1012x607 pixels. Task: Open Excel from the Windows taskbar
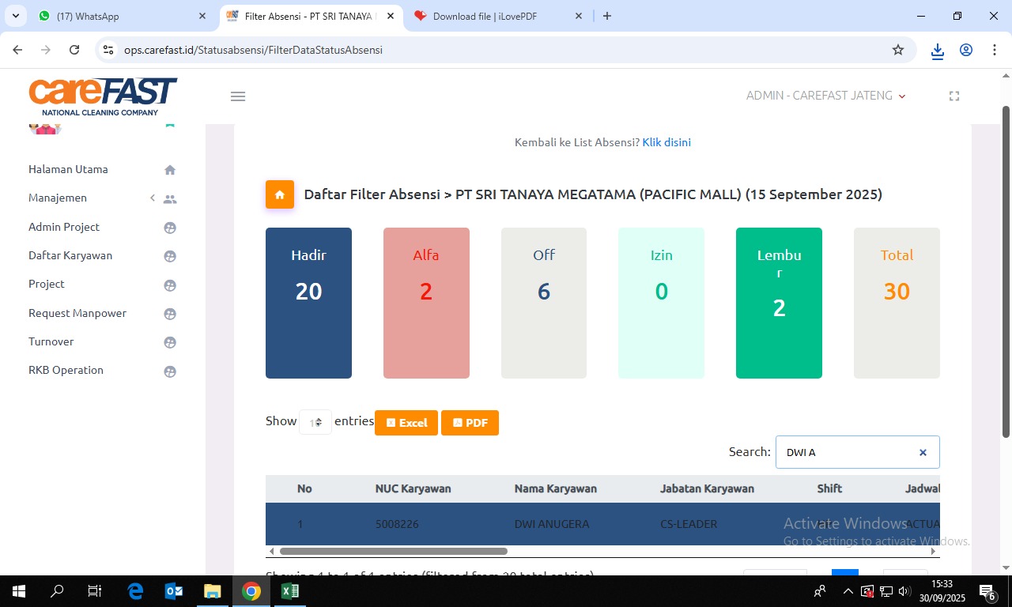pos(289,591)
